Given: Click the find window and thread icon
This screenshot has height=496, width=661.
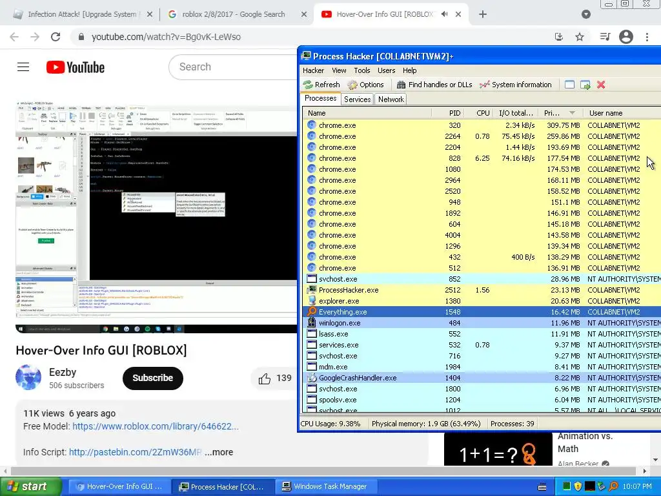Looking at the screenshot, I should tap(585, 85).
